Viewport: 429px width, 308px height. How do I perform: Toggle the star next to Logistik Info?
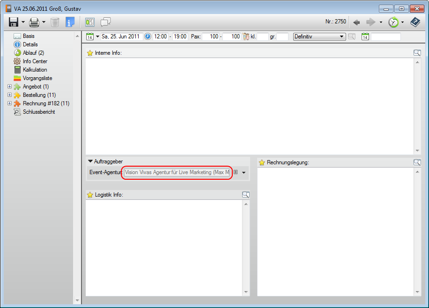point(90,195)
